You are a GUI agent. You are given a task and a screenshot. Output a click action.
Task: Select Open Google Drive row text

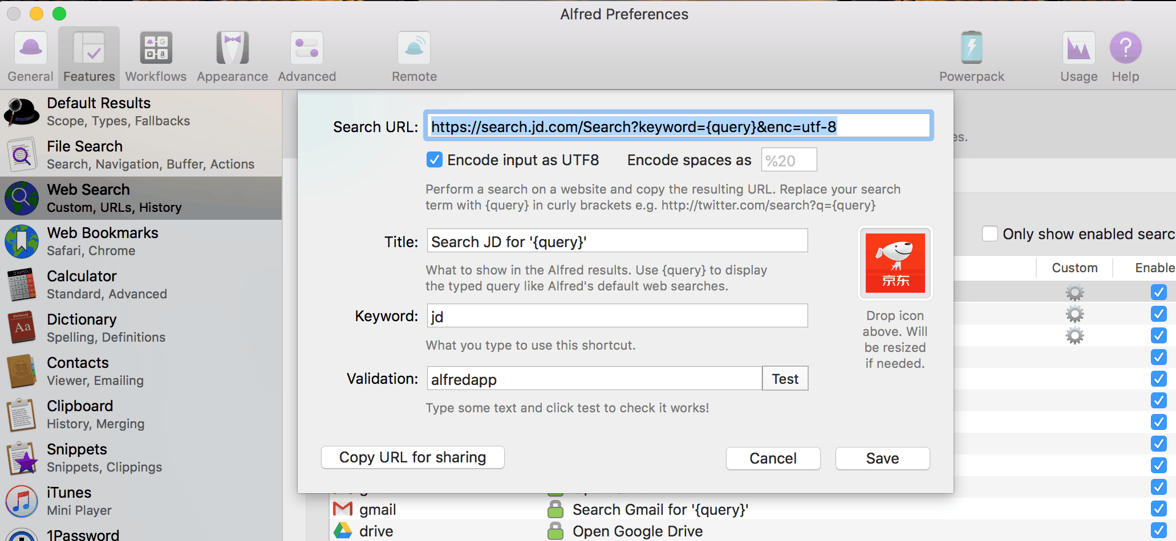pyautogui.click(x=638, y=531)
